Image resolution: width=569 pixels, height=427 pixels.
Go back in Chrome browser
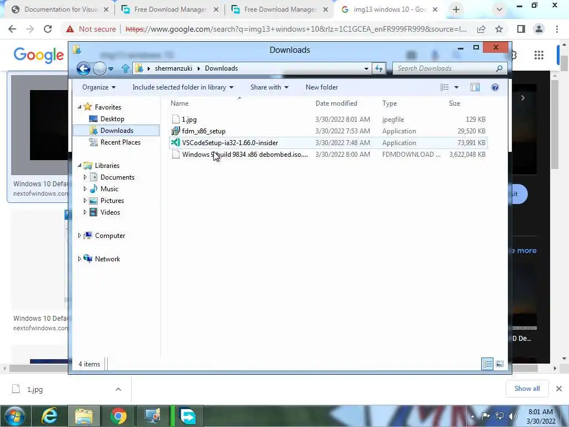pyautogui.click(x=12, y=29)
